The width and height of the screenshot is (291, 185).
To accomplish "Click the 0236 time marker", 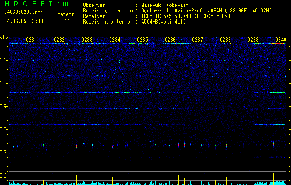I will [170, 40].
